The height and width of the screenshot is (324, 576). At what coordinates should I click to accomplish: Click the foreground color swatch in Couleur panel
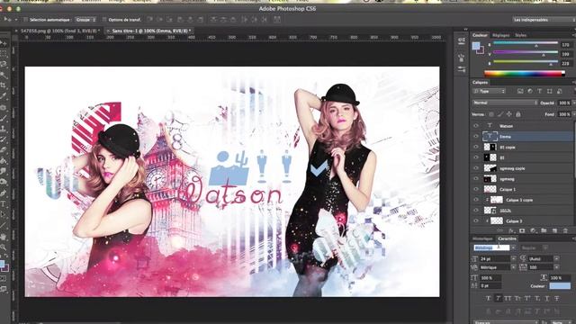coord(476,46)
